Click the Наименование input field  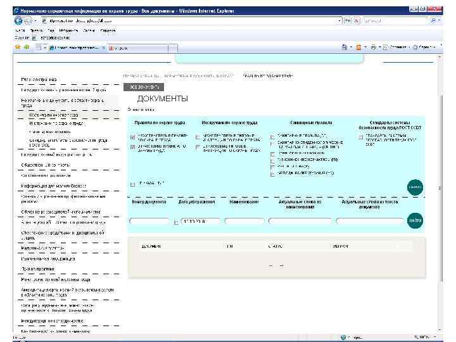point(244,221)
